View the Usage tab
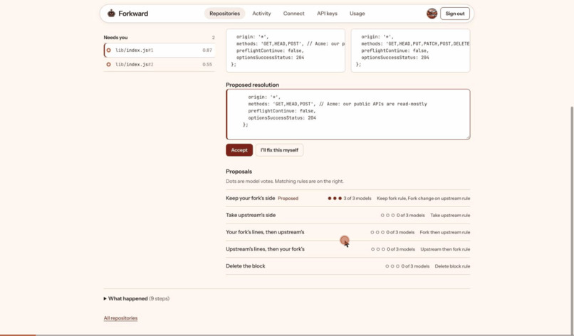The image size is (574, 336). [357, 14]
